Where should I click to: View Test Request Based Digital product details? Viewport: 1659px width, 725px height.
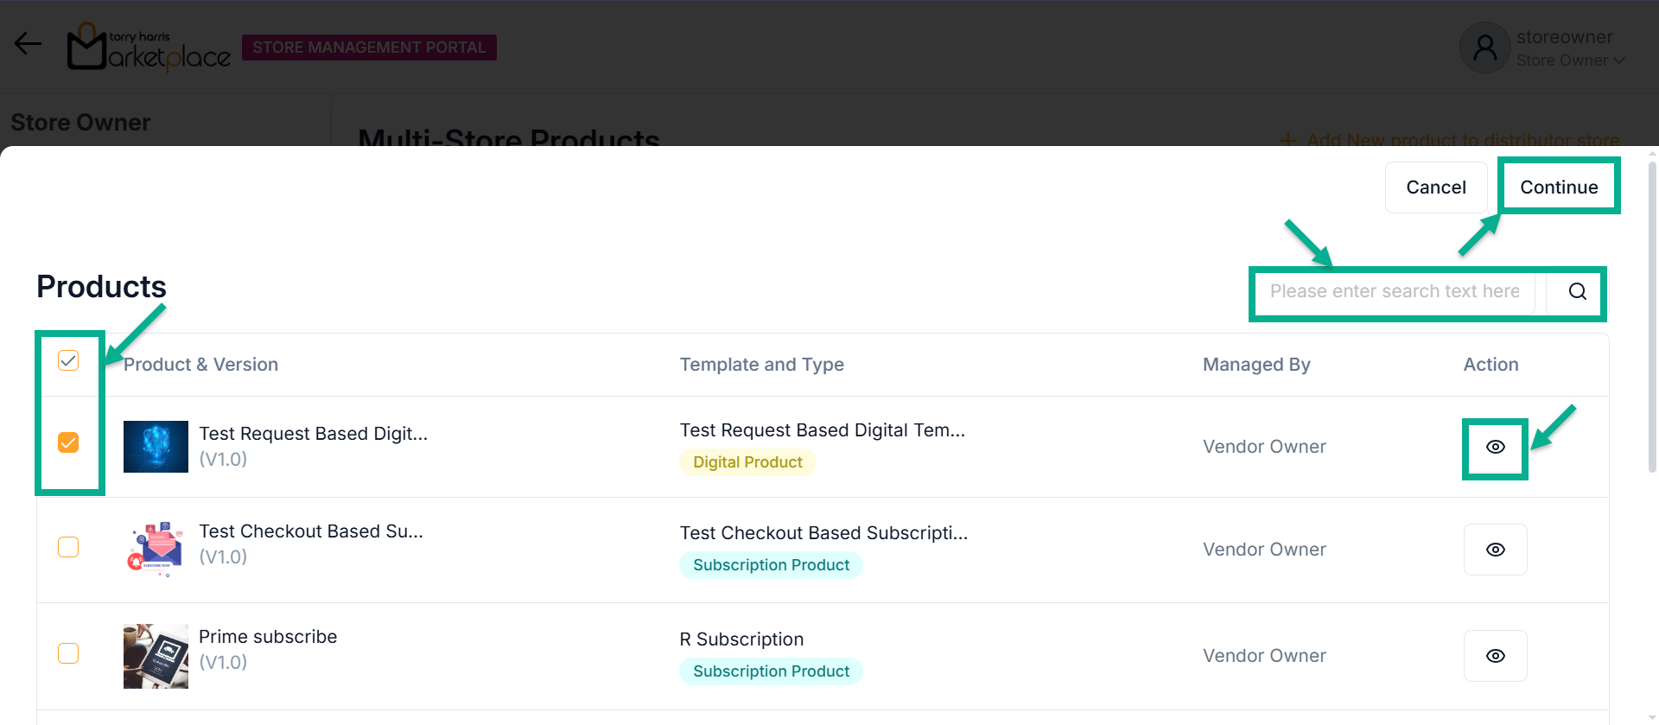(x=1495, y=447)
